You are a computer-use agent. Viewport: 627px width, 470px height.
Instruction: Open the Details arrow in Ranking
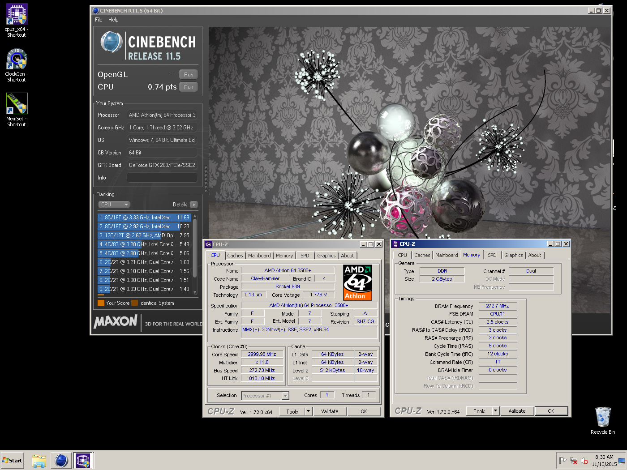194,205
